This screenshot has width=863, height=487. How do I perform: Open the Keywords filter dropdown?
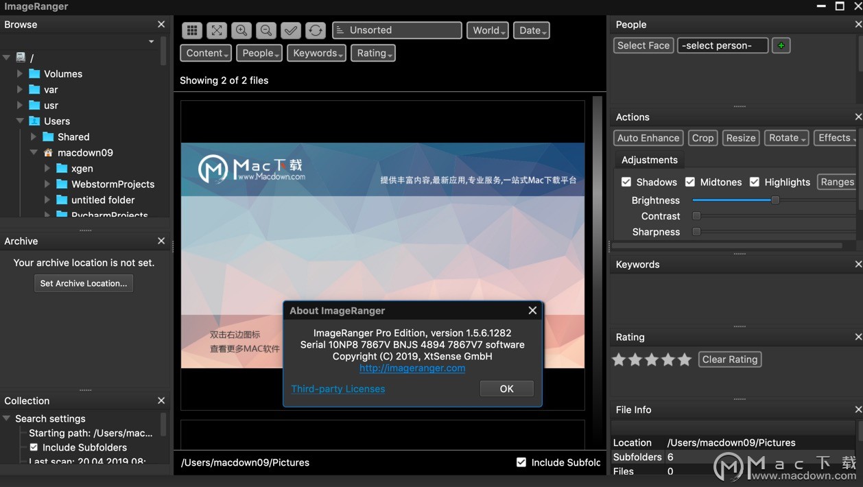(318, 53)
